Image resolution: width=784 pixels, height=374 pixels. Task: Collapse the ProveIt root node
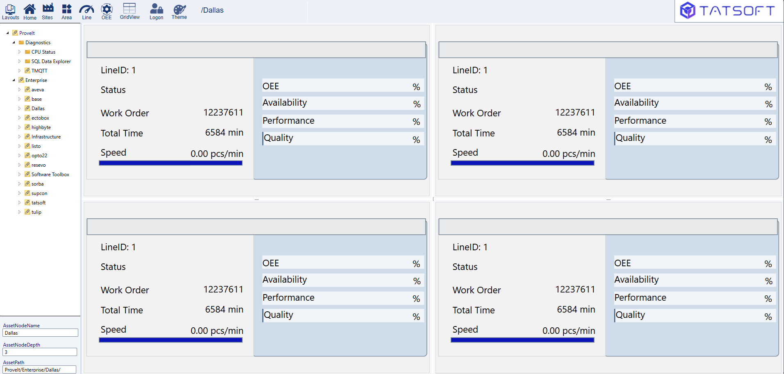pos(7,33)
